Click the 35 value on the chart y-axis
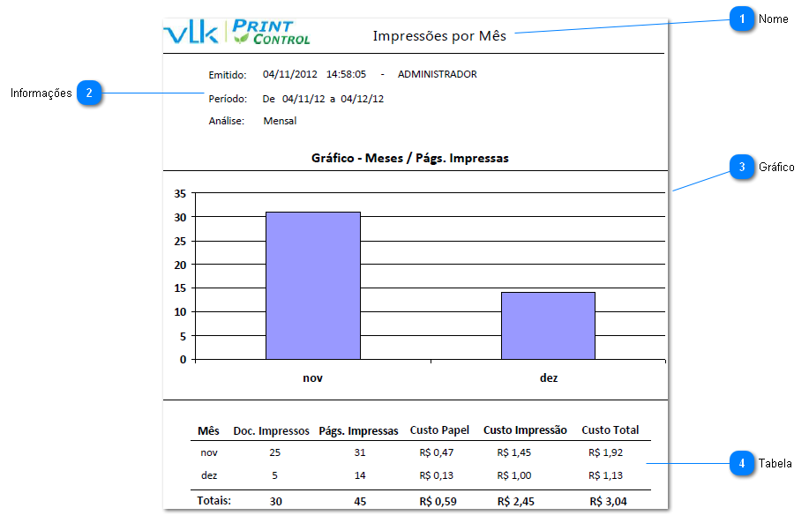The height and width of the screenshot is (523, 809). click(x=180, y=194)
